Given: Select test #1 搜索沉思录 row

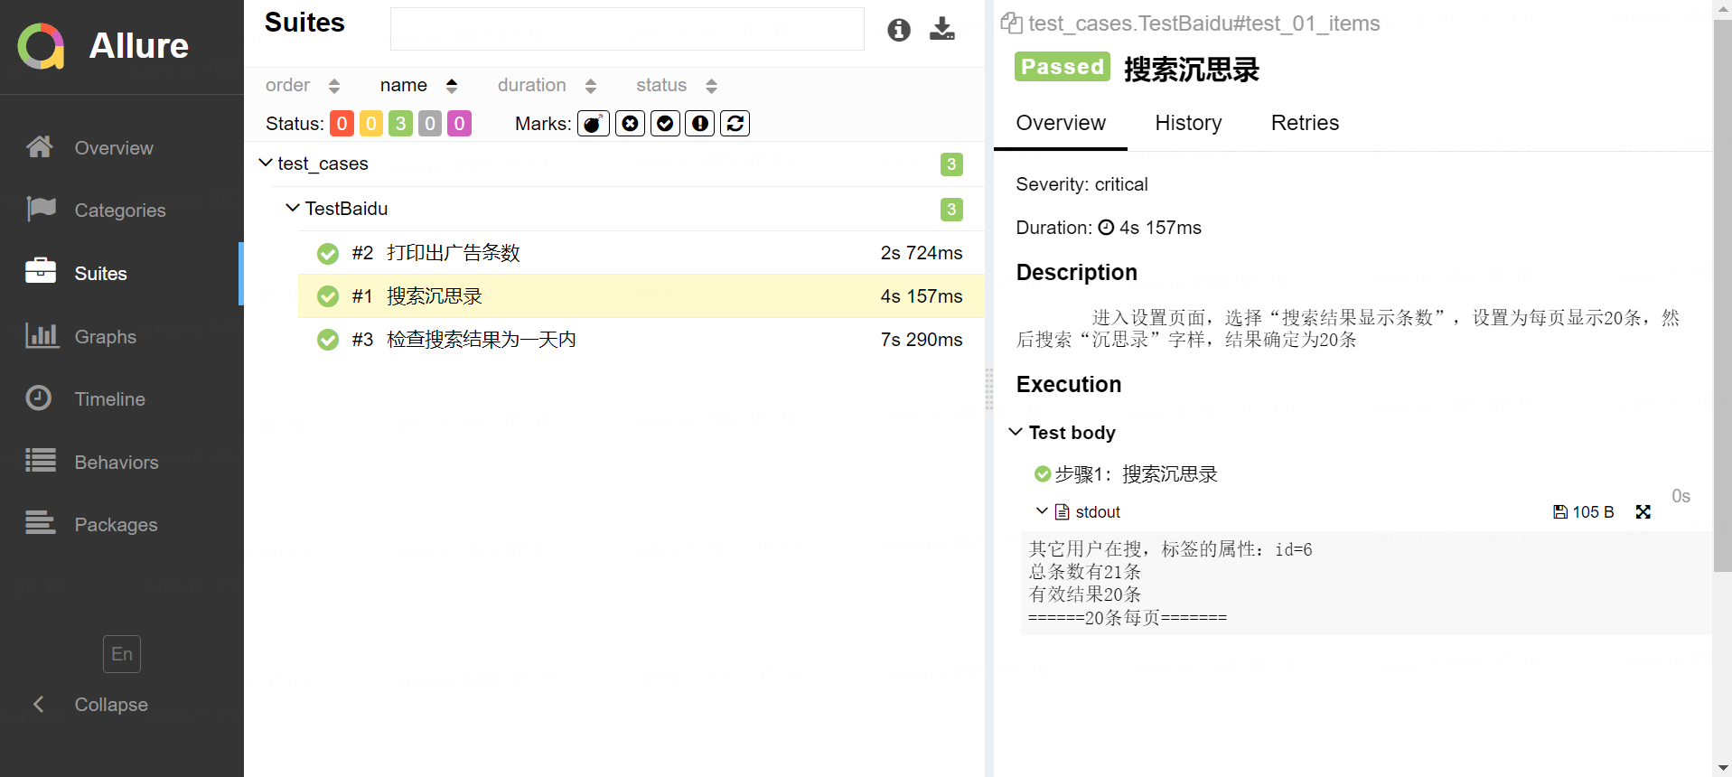Looking at the screenshot, I should (641, 296).
